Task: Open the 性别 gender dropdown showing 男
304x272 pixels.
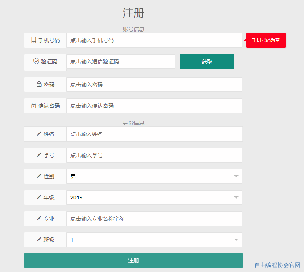Action: [x=154, y=176]
